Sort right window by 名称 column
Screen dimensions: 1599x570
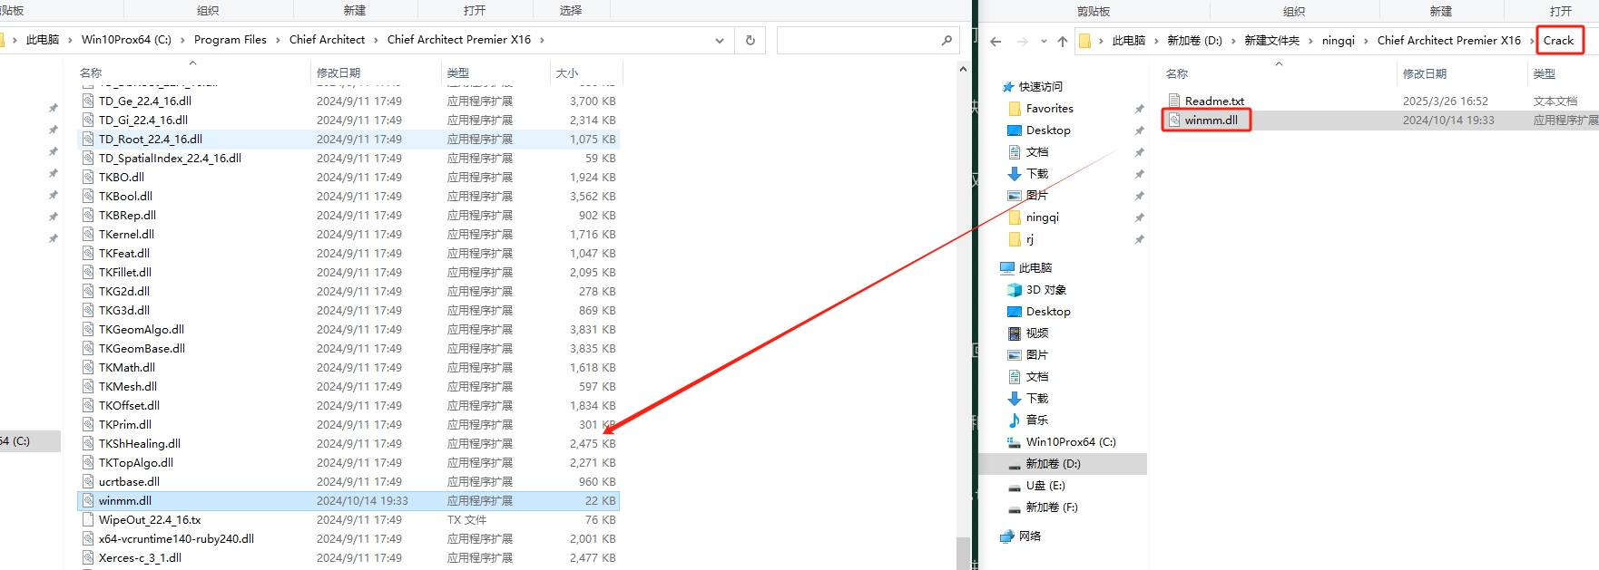pos(1177,73)
